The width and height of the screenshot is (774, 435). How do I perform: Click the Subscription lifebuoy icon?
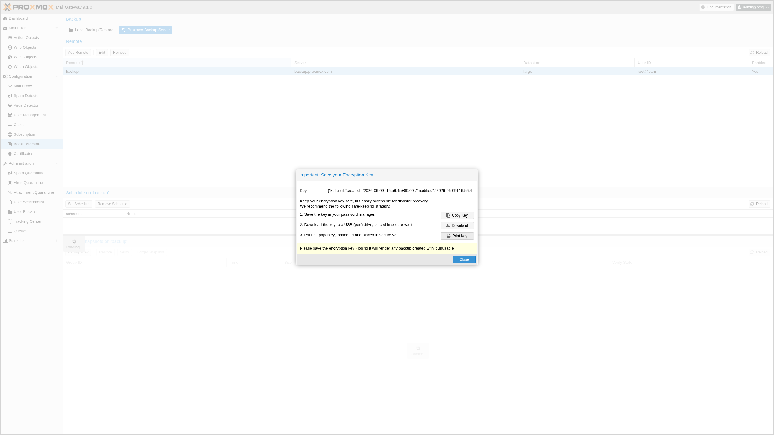[x=10, y=134]
